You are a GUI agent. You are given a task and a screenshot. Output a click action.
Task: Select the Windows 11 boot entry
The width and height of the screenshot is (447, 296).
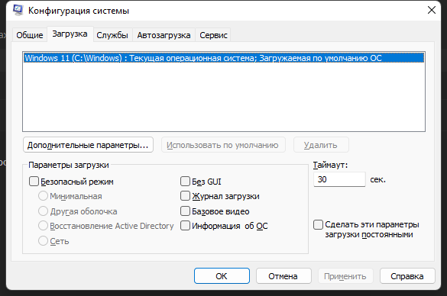(224, 58)
